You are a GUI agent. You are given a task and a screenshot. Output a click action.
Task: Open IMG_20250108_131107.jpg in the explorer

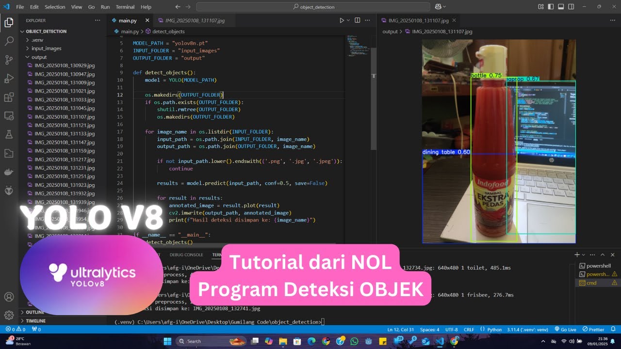tap(65, 117)
